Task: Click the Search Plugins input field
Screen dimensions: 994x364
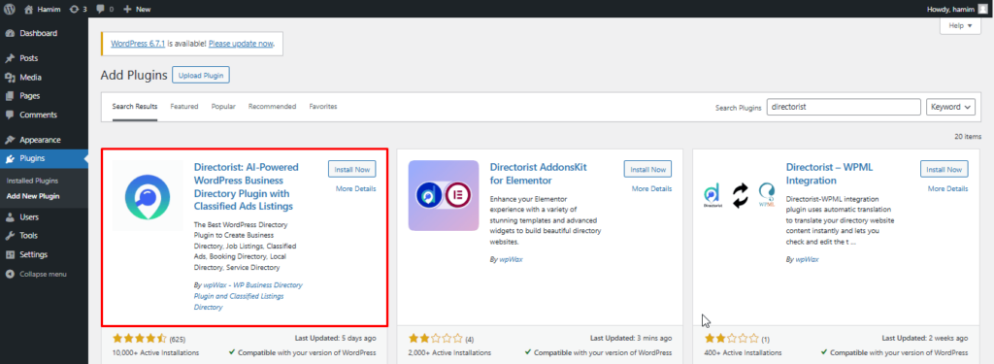Action: (844, 107)
